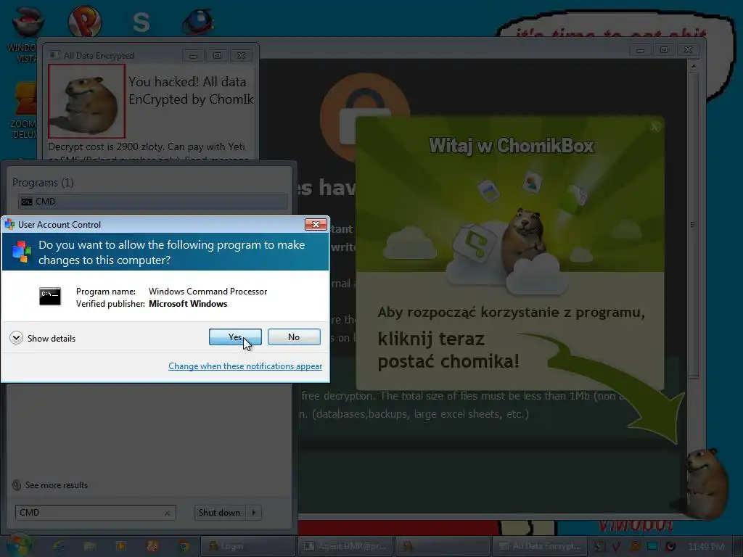
Task: Select the CMD program search result
Action: (x=152, y=202)
